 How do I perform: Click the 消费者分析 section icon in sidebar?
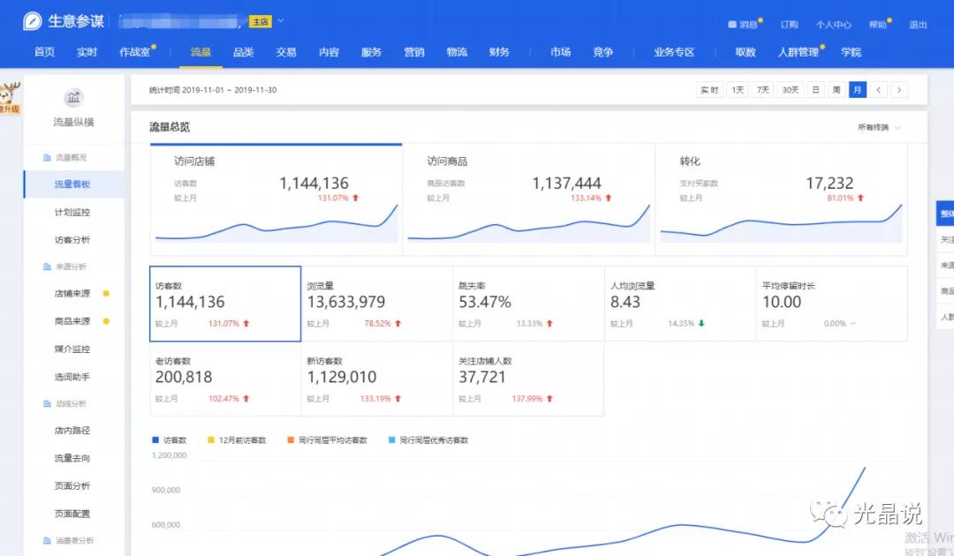pyautogui.click(x=47, y=540)
